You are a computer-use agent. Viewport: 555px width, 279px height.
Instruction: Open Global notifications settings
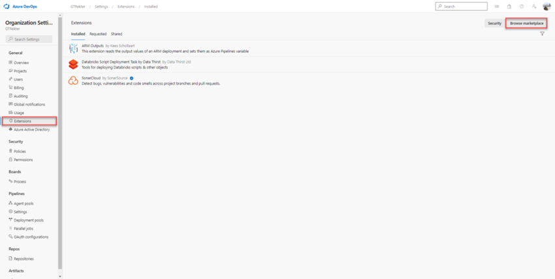point(29,104)
